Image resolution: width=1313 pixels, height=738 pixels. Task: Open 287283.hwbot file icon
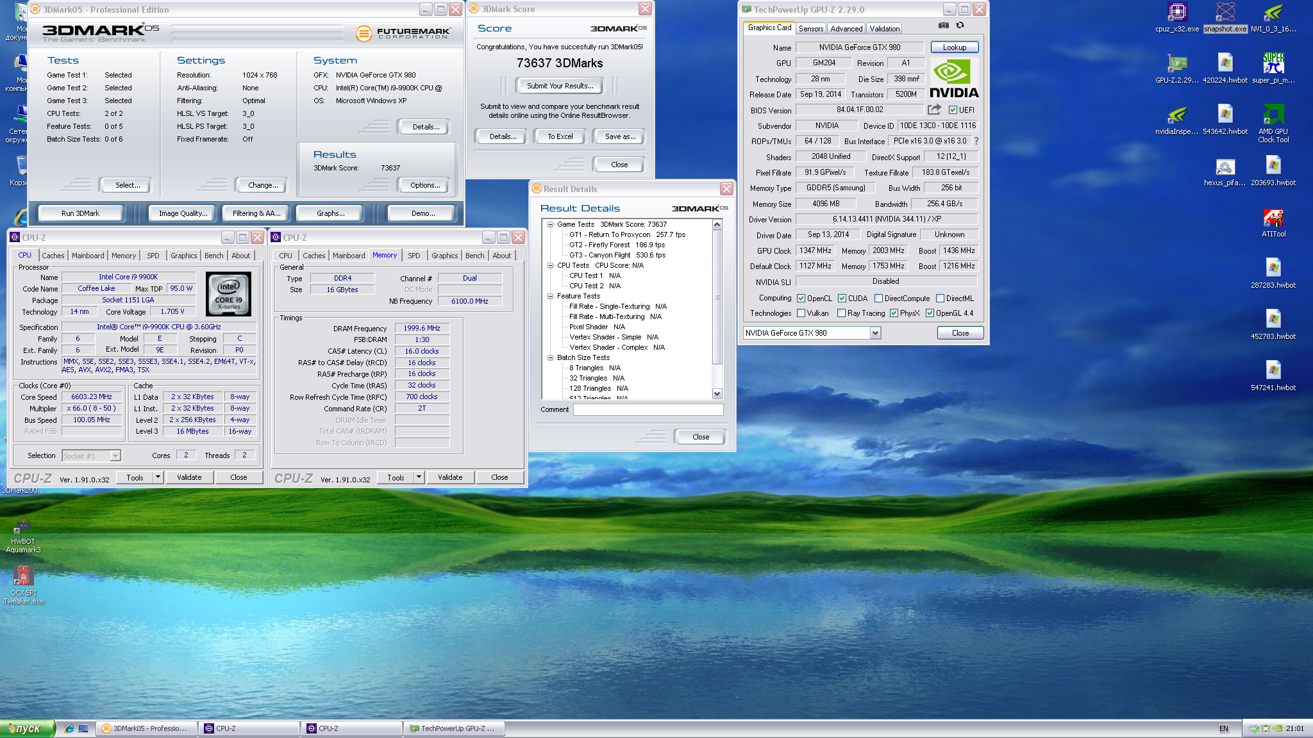[x=1273, y=274]
